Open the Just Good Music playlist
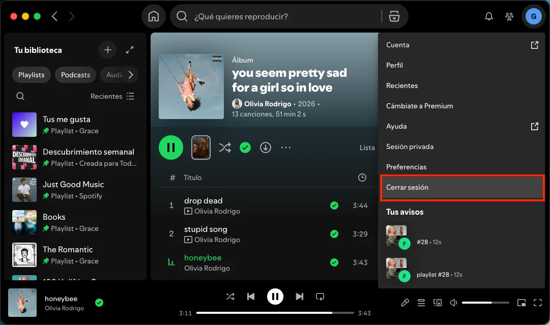The image size is (550, 325). (x=75, y=190)
